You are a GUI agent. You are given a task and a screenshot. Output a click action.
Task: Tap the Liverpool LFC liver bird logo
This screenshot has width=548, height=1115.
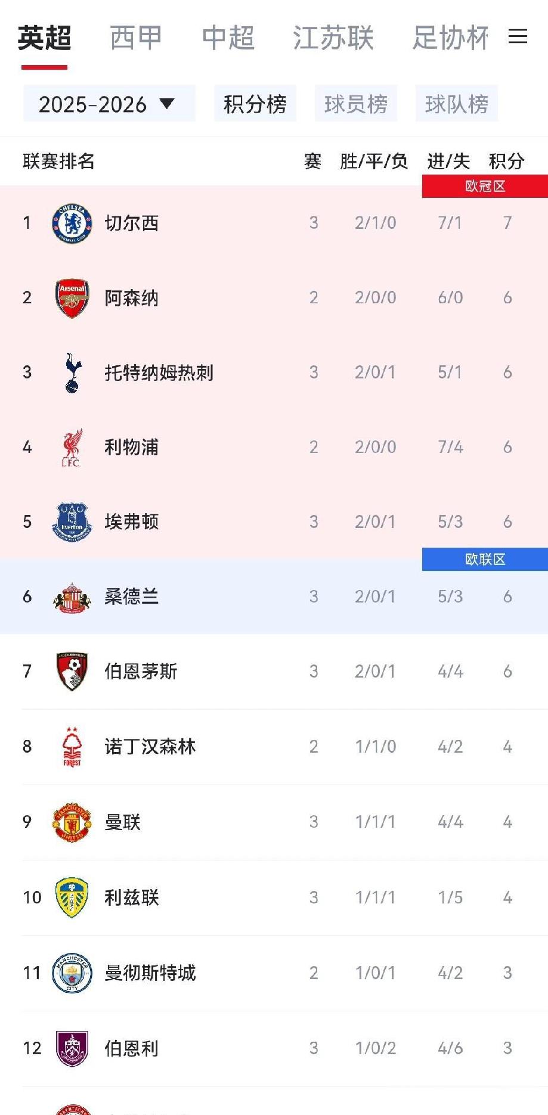(x=72, y=448)
